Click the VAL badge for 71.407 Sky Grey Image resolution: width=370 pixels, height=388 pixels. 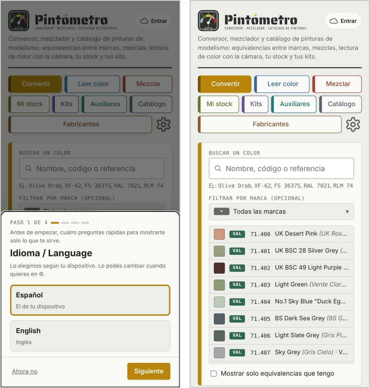point(237,352)
